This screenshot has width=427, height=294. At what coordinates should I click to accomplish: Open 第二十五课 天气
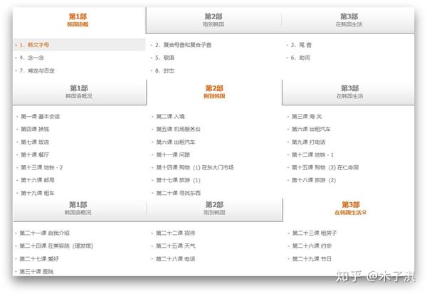(x=175, y=246)
